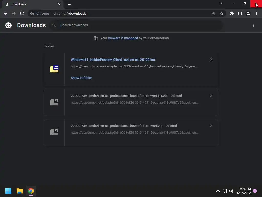Click the Chrome taskbar icon
262x197 pixels.
(x=31, y=191)
